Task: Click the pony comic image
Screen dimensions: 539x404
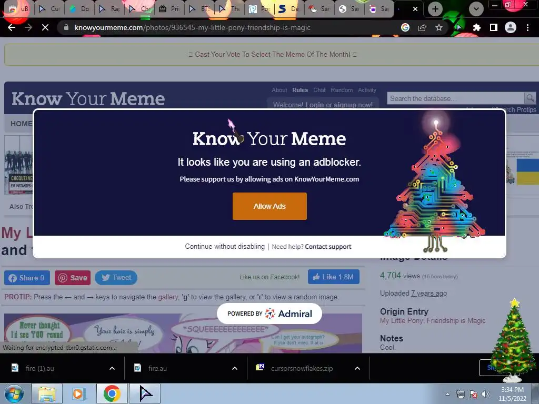Action: click(183, 333)
